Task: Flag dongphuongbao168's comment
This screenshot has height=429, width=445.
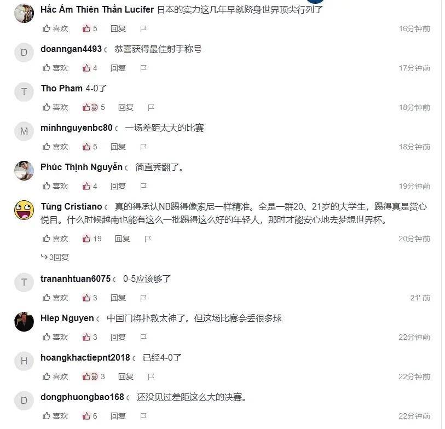Action: (143, 416)
